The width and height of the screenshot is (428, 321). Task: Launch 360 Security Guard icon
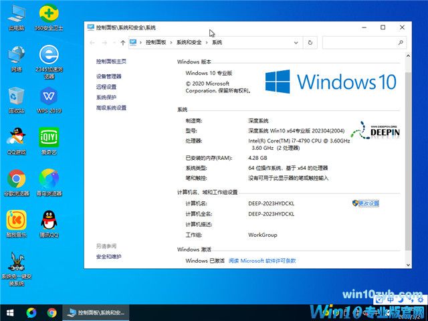[49, 18]
